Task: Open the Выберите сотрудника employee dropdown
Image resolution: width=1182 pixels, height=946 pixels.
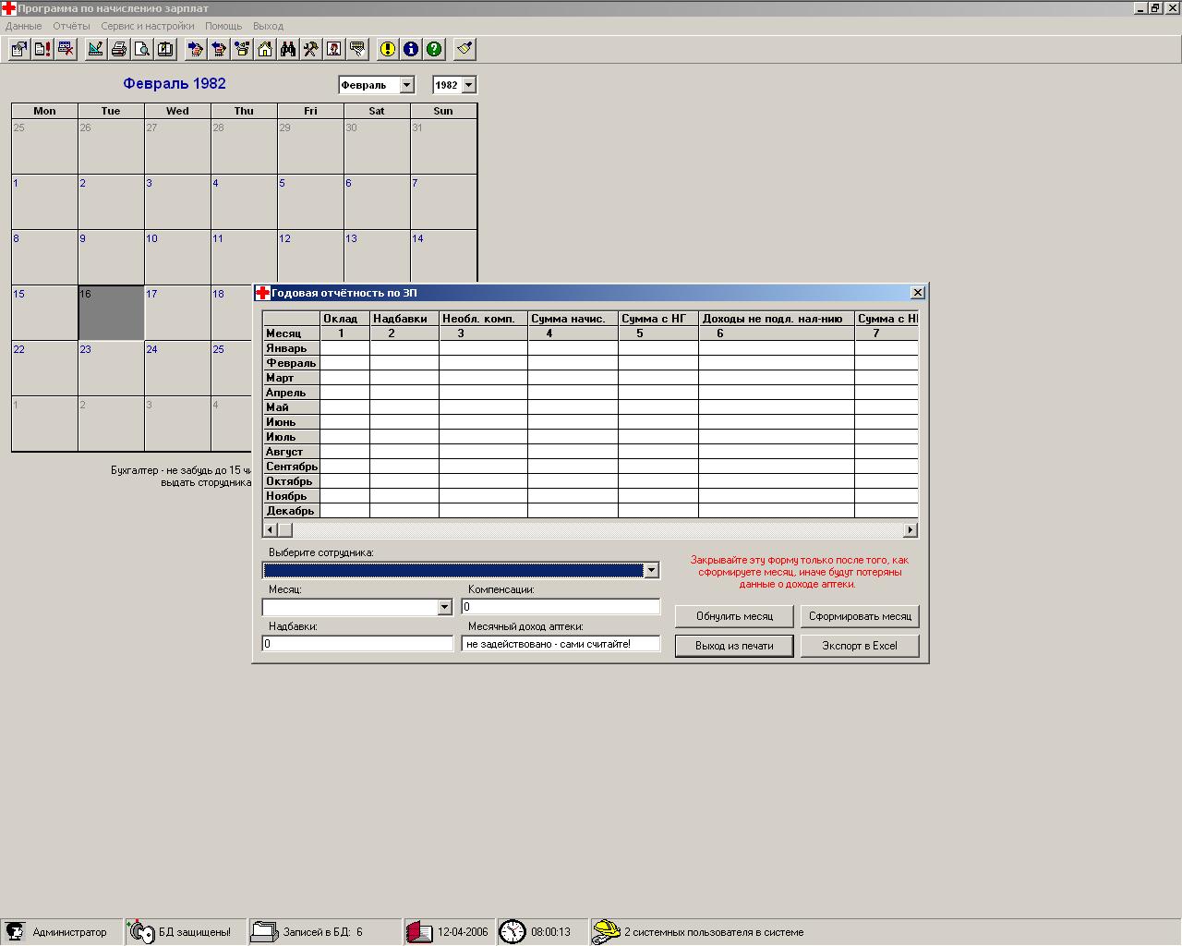Action: click(651, 570)
